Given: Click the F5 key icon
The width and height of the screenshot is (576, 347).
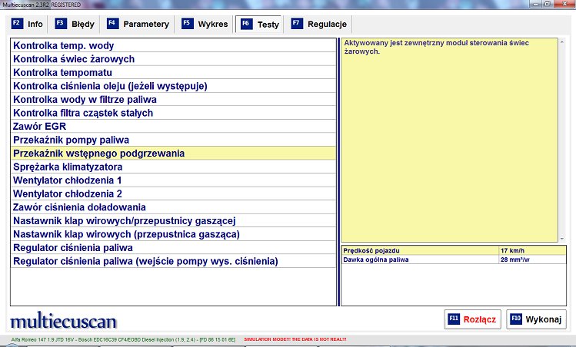Looking at the screenshot, I should [187, 24].
